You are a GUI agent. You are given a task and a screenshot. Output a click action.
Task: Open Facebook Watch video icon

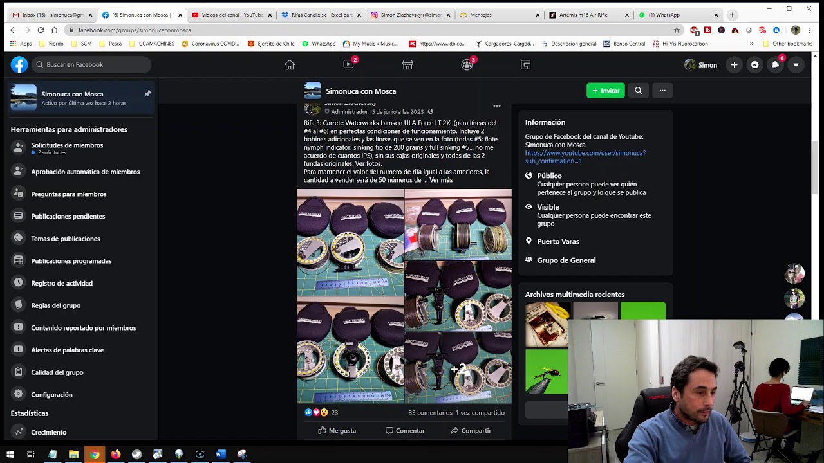pyautogui.click(x=348, y=65)
